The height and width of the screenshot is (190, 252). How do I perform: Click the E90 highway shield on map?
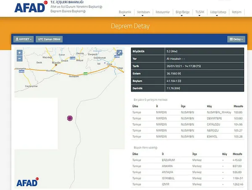(85, 74)
